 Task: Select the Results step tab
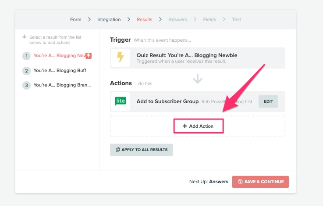point(145,19)
